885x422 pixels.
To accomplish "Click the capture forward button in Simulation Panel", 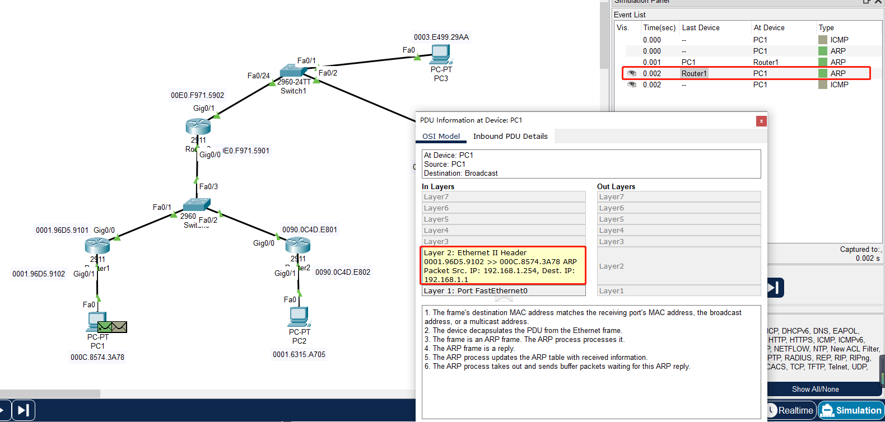I will tap(775, 288).
